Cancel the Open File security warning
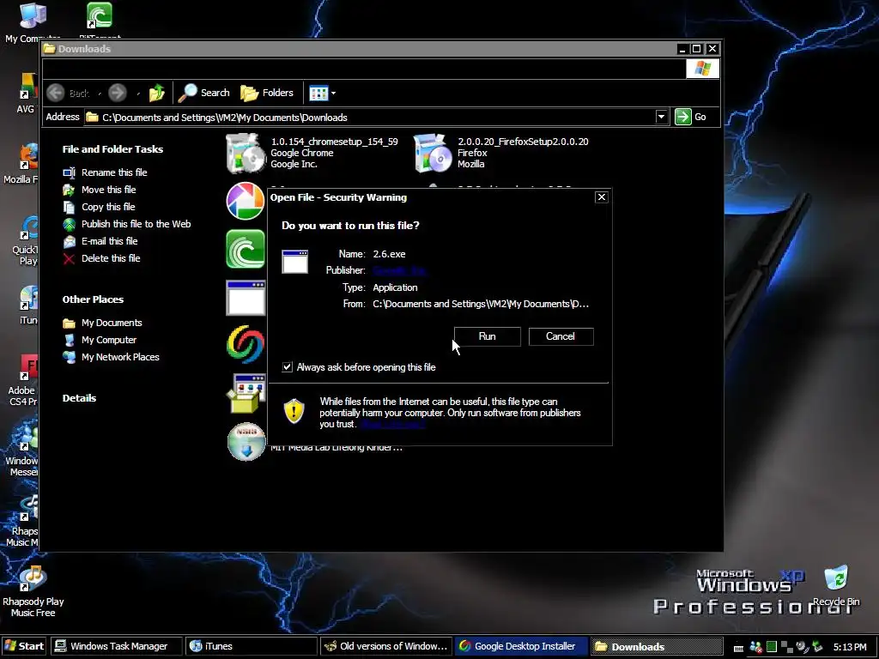This screenshot has height=659, width=879. click(561, 336)
